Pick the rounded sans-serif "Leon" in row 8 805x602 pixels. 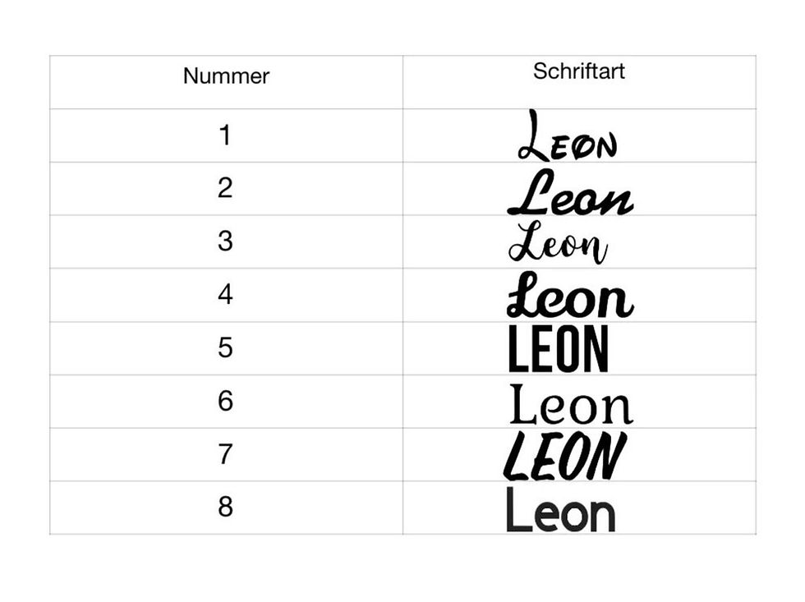coord(561,511)
